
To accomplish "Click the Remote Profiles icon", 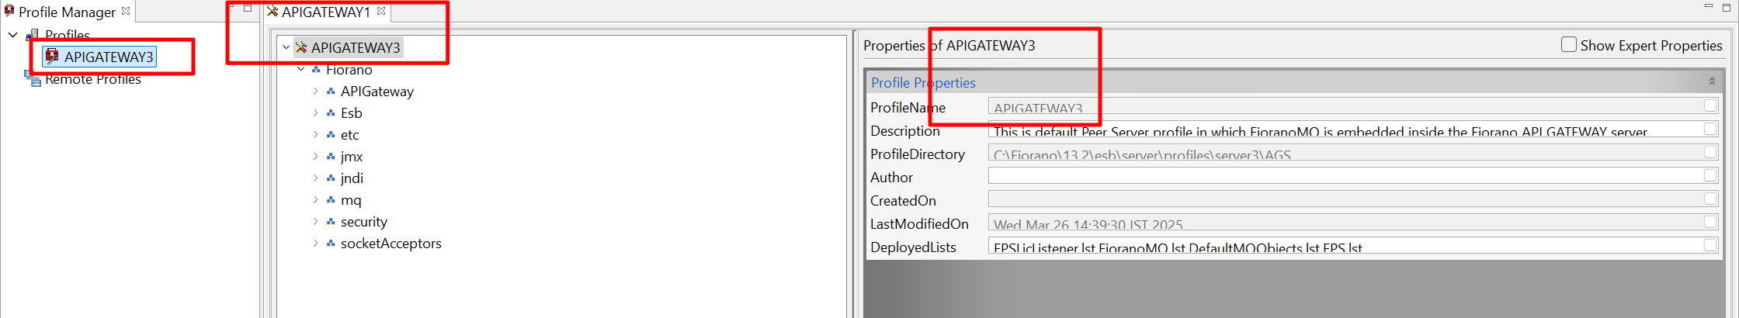I will [33, 78].
